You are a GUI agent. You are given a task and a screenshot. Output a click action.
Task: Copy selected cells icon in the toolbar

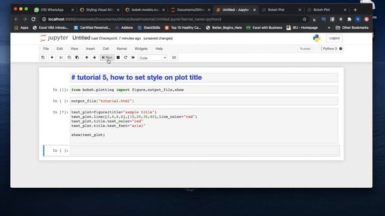(x=69, y=58)
